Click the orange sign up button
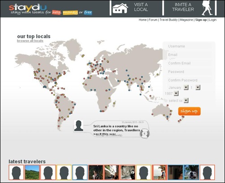 [189, 111]
